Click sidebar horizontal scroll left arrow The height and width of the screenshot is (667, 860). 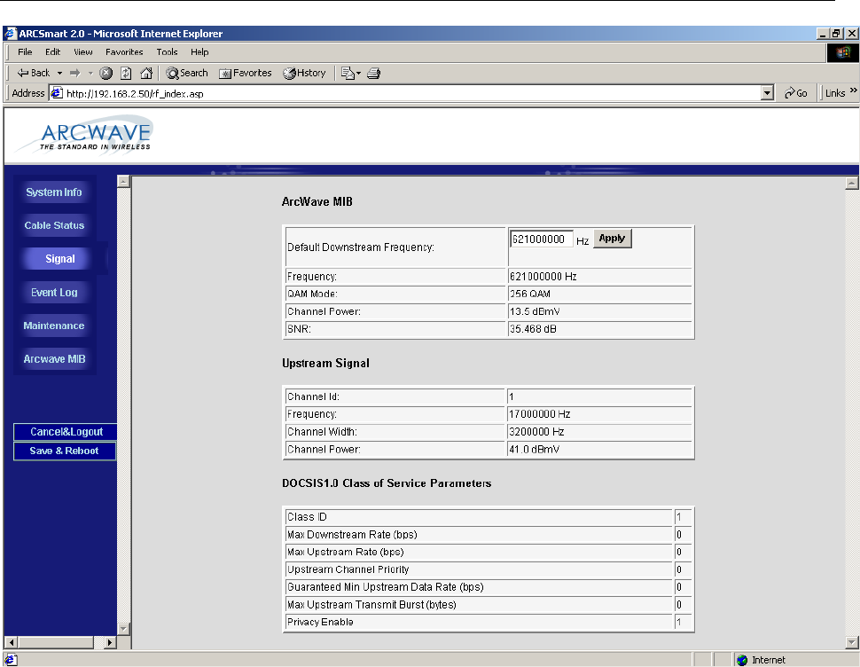pyautogui.click(x=11, y=642)
